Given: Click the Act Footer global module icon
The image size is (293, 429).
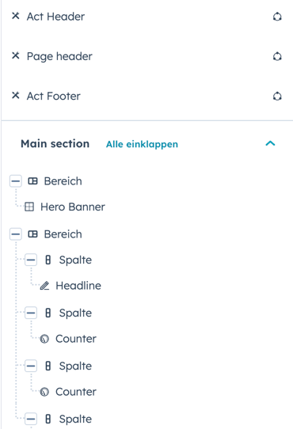Looking at the screenshot, I should pos(277,97).
